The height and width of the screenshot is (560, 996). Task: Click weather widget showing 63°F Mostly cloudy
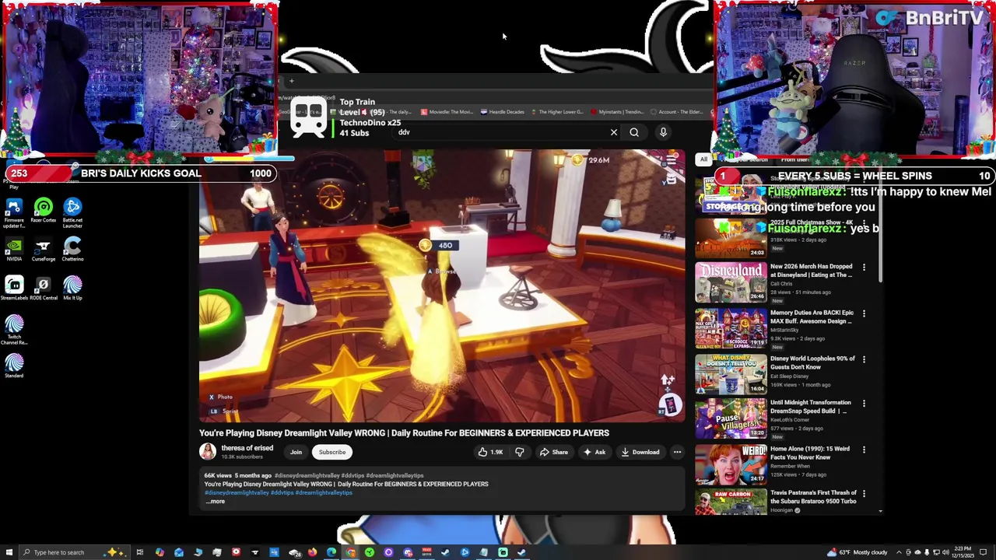coord(855,552)
